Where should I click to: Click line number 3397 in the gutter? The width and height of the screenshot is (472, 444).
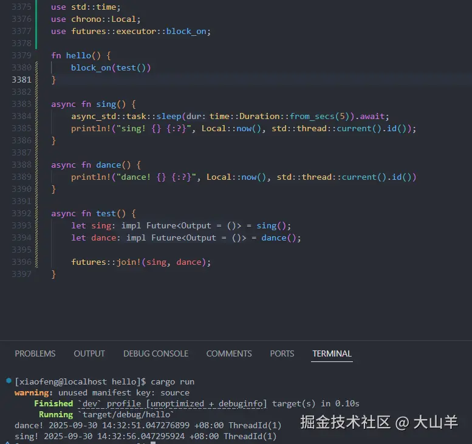(21, 274)
